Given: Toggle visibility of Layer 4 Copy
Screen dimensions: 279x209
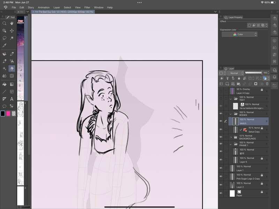Looking at the screenshot, I should pyautogui.click(x=221, y=91).
